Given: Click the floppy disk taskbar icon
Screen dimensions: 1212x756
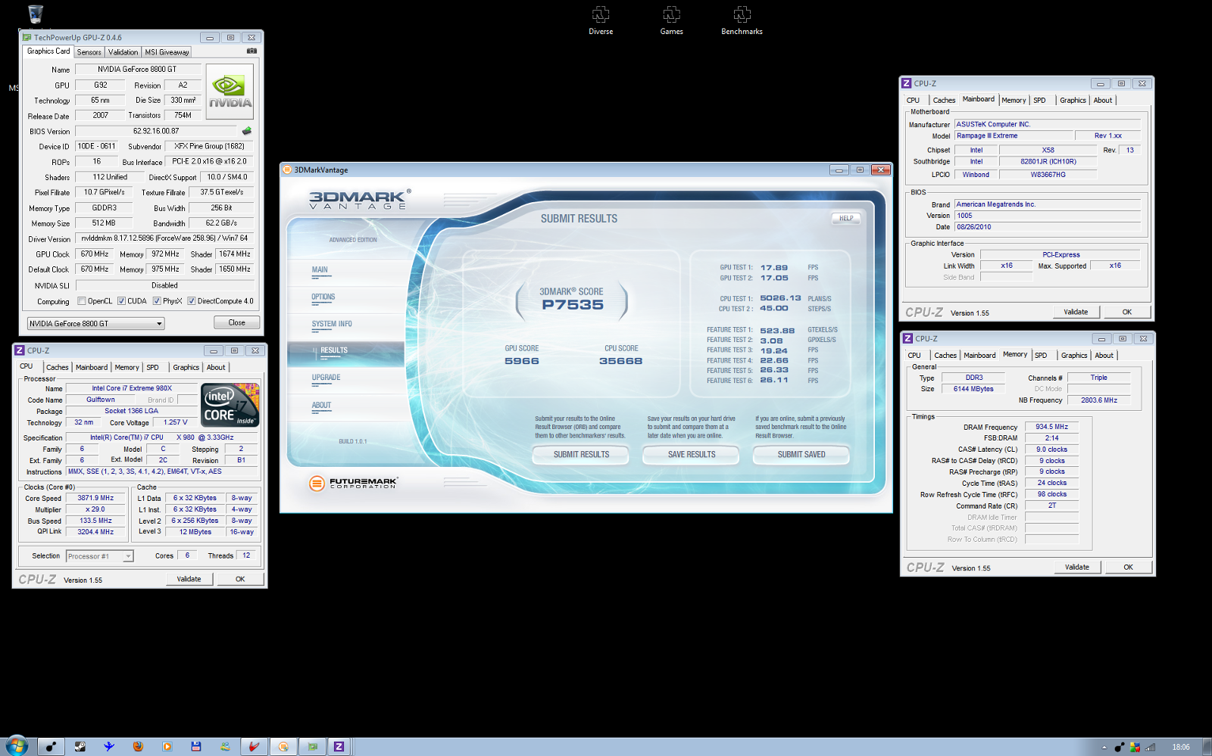Looking at the screenshot, I should point(195,746).
